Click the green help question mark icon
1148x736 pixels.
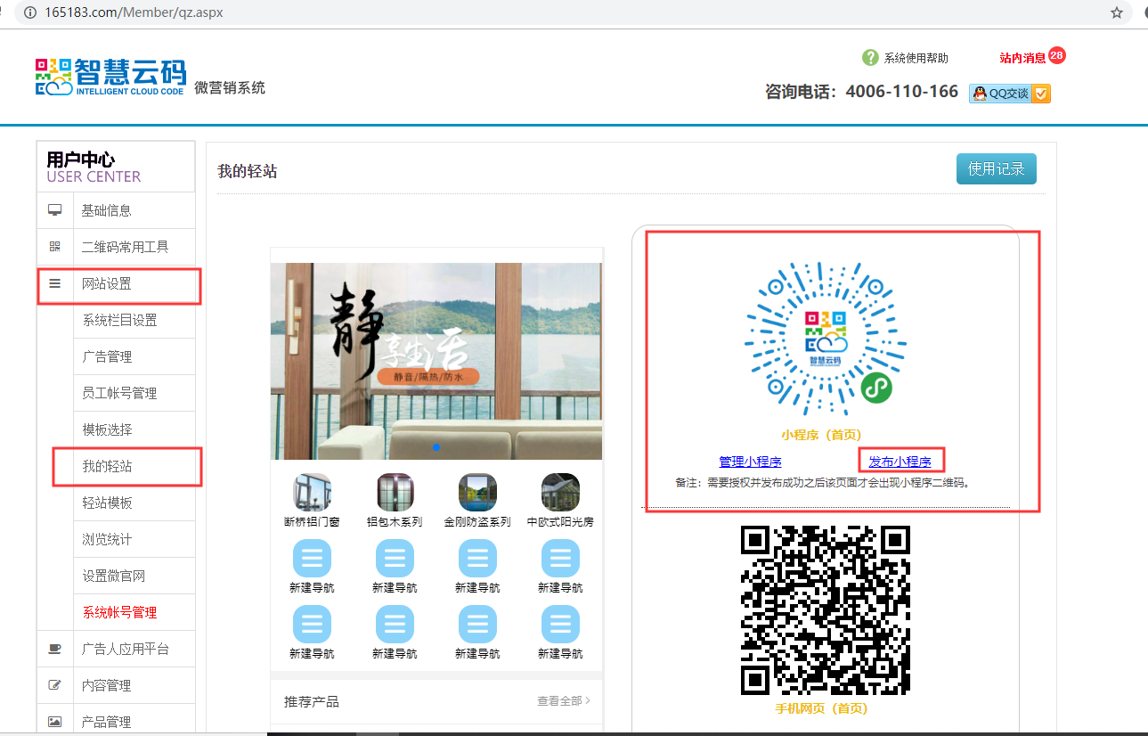(x=870, y=58)
